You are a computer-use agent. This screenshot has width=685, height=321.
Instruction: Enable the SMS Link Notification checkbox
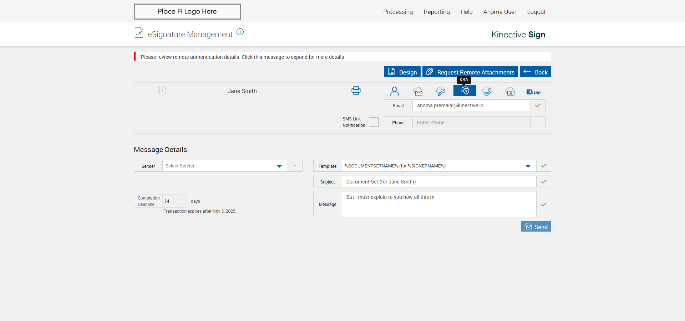pos(374,122)
